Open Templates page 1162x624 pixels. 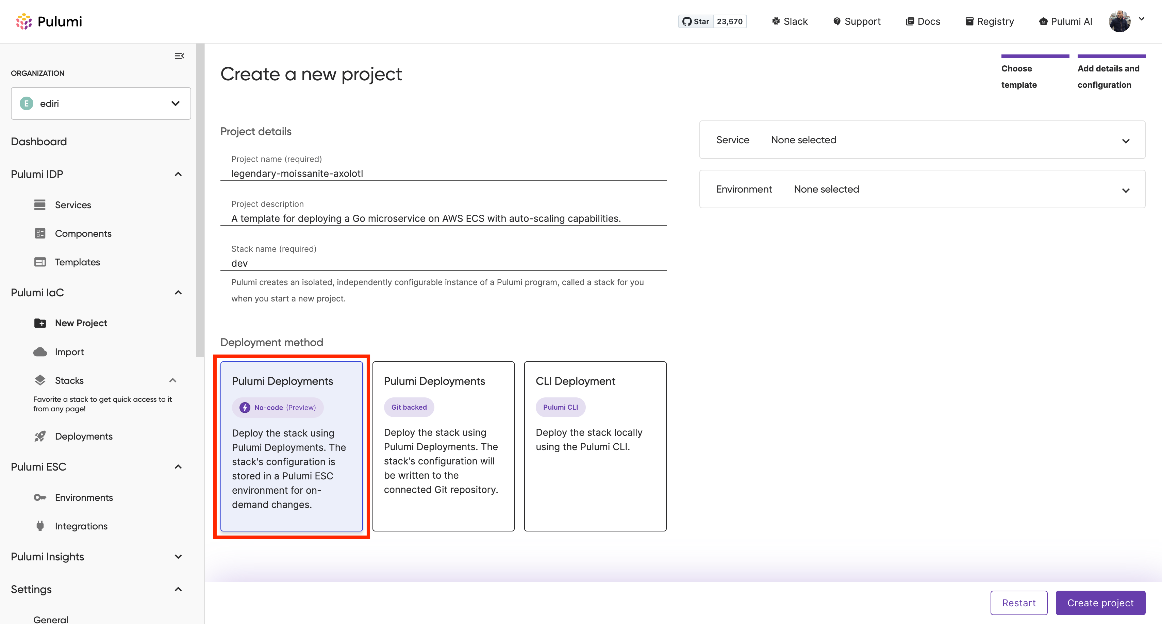[x=78, y=262]
